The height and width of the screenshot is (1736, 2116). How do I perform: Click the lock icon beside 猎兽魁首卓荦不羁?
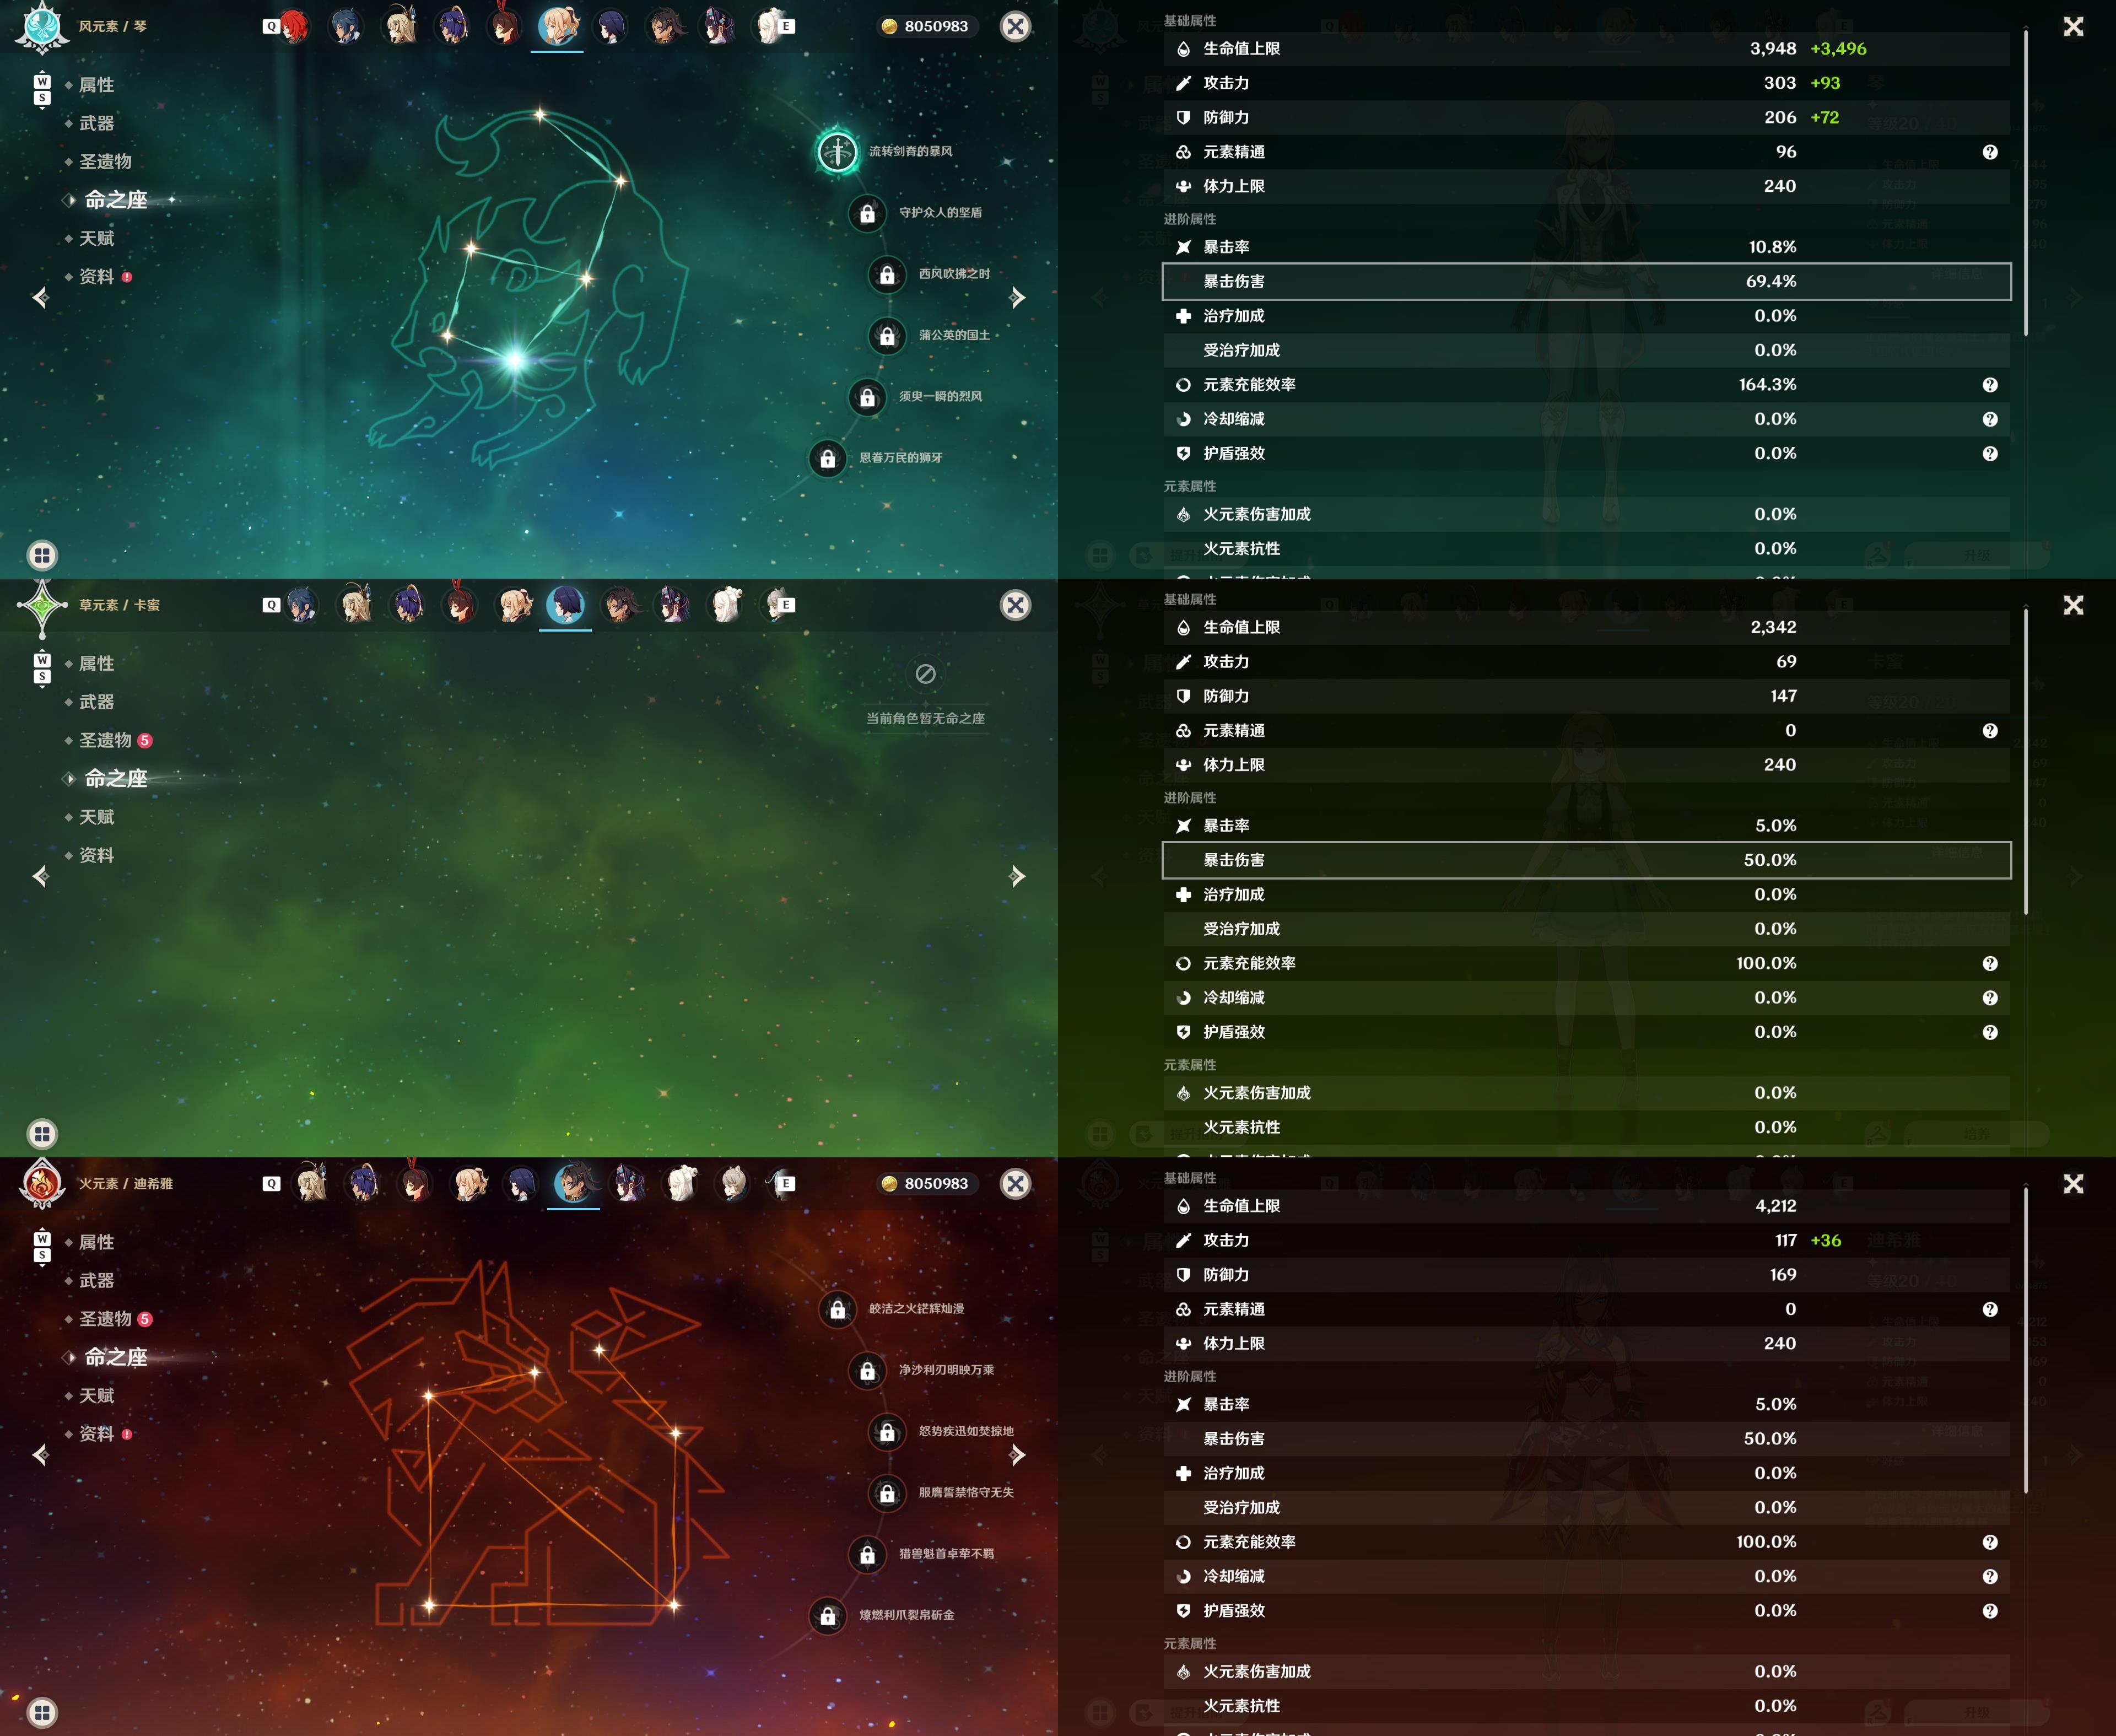tap(867, 1554)
